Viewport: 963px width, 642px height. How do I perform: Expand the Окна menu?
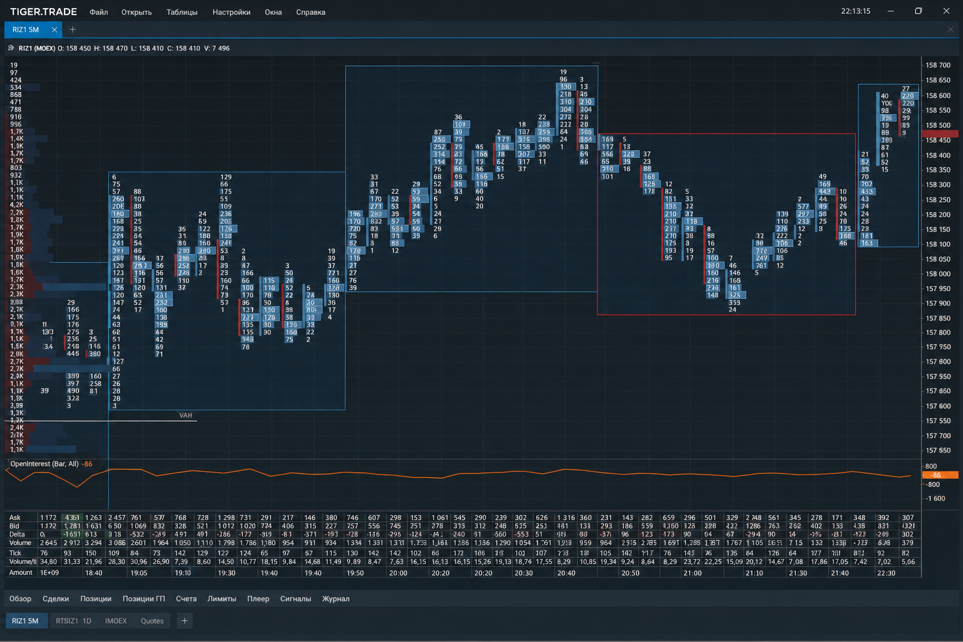click(273, 12)
